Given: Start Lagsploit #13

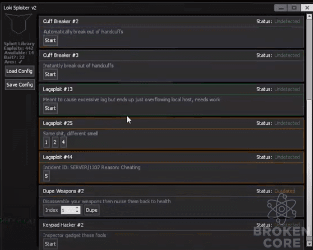Looking at the screenshot, I should pos(50,108).
